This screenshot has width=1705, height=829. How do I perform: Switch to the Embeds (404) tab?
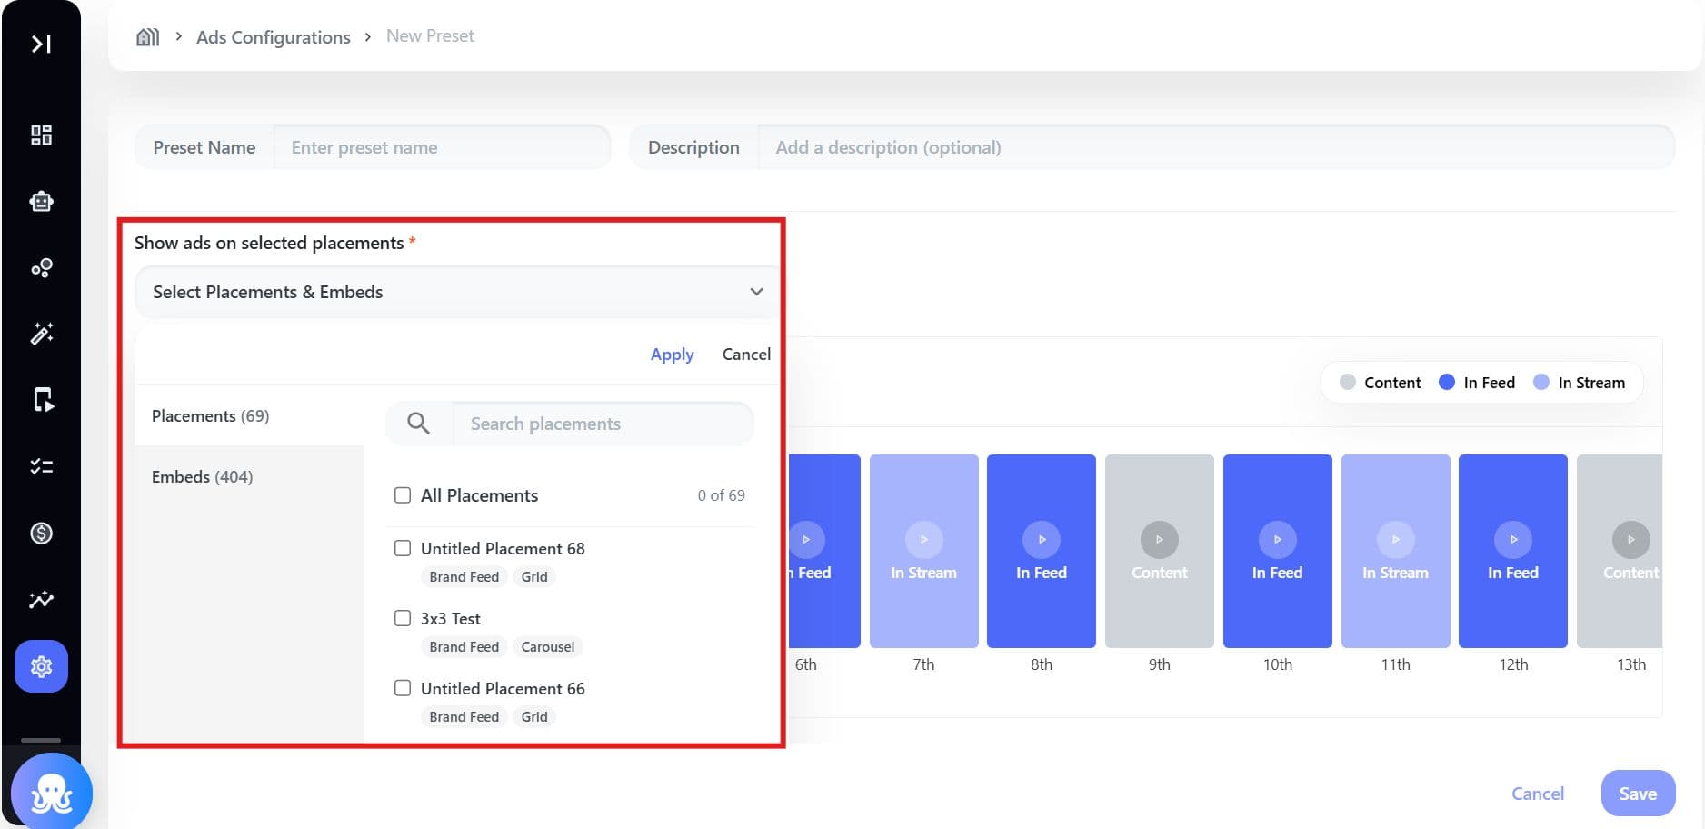click(248, 476)
